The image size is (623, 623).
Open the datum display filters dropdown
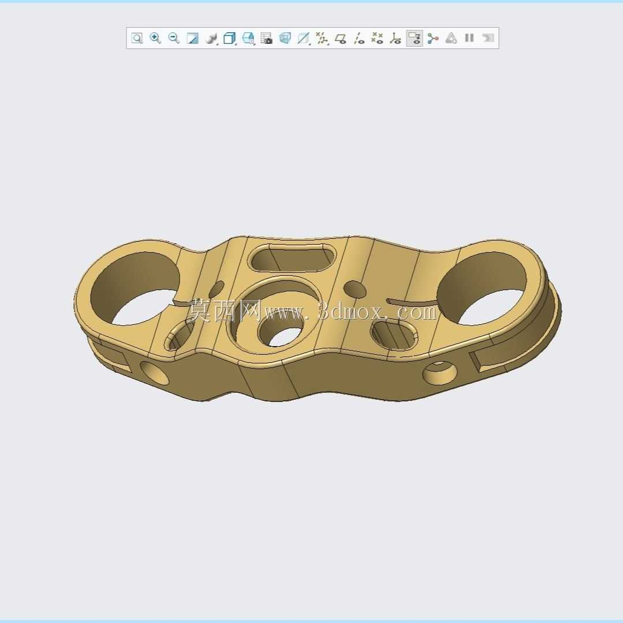[304, 38]
